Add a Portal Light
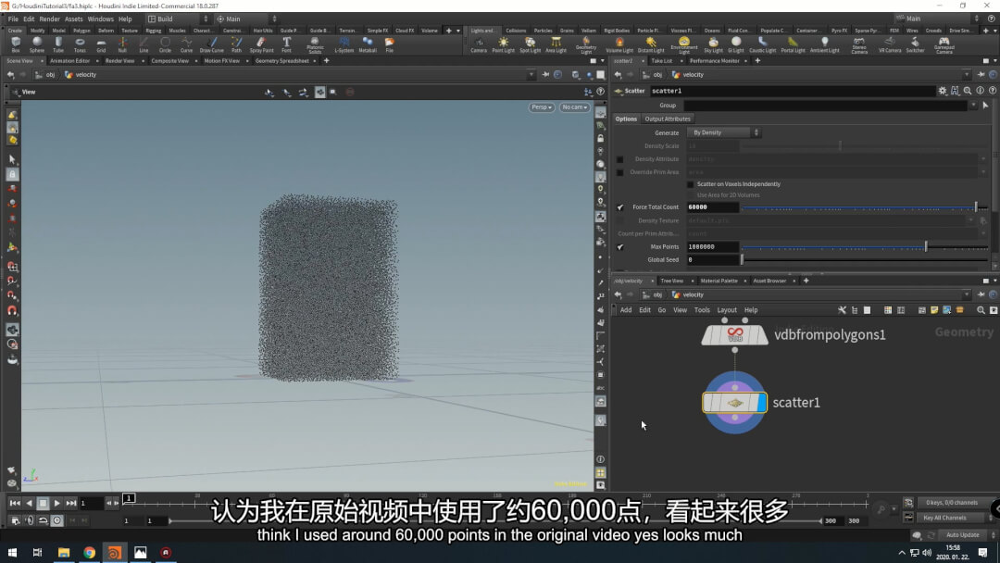1000x563 pixels. [x=793, y=44]
